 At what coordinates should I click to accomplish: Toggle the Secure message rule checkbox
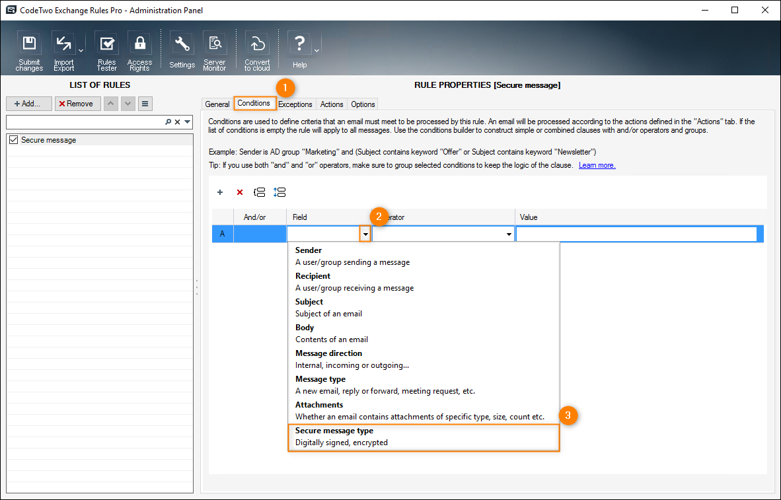(13, 140)
